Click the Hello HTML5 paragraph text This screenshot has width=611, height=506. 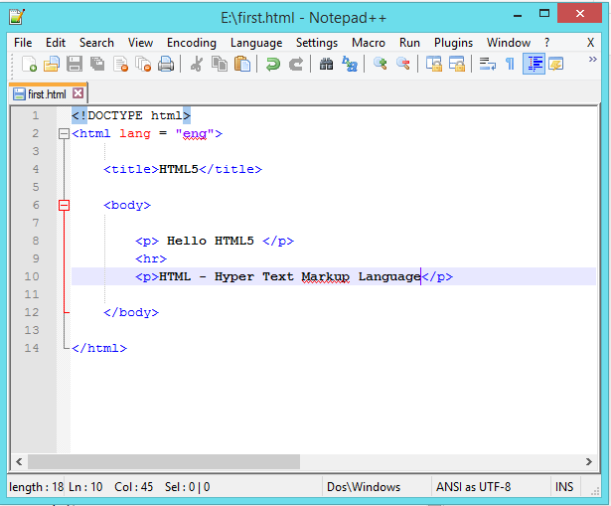(211, 241)
